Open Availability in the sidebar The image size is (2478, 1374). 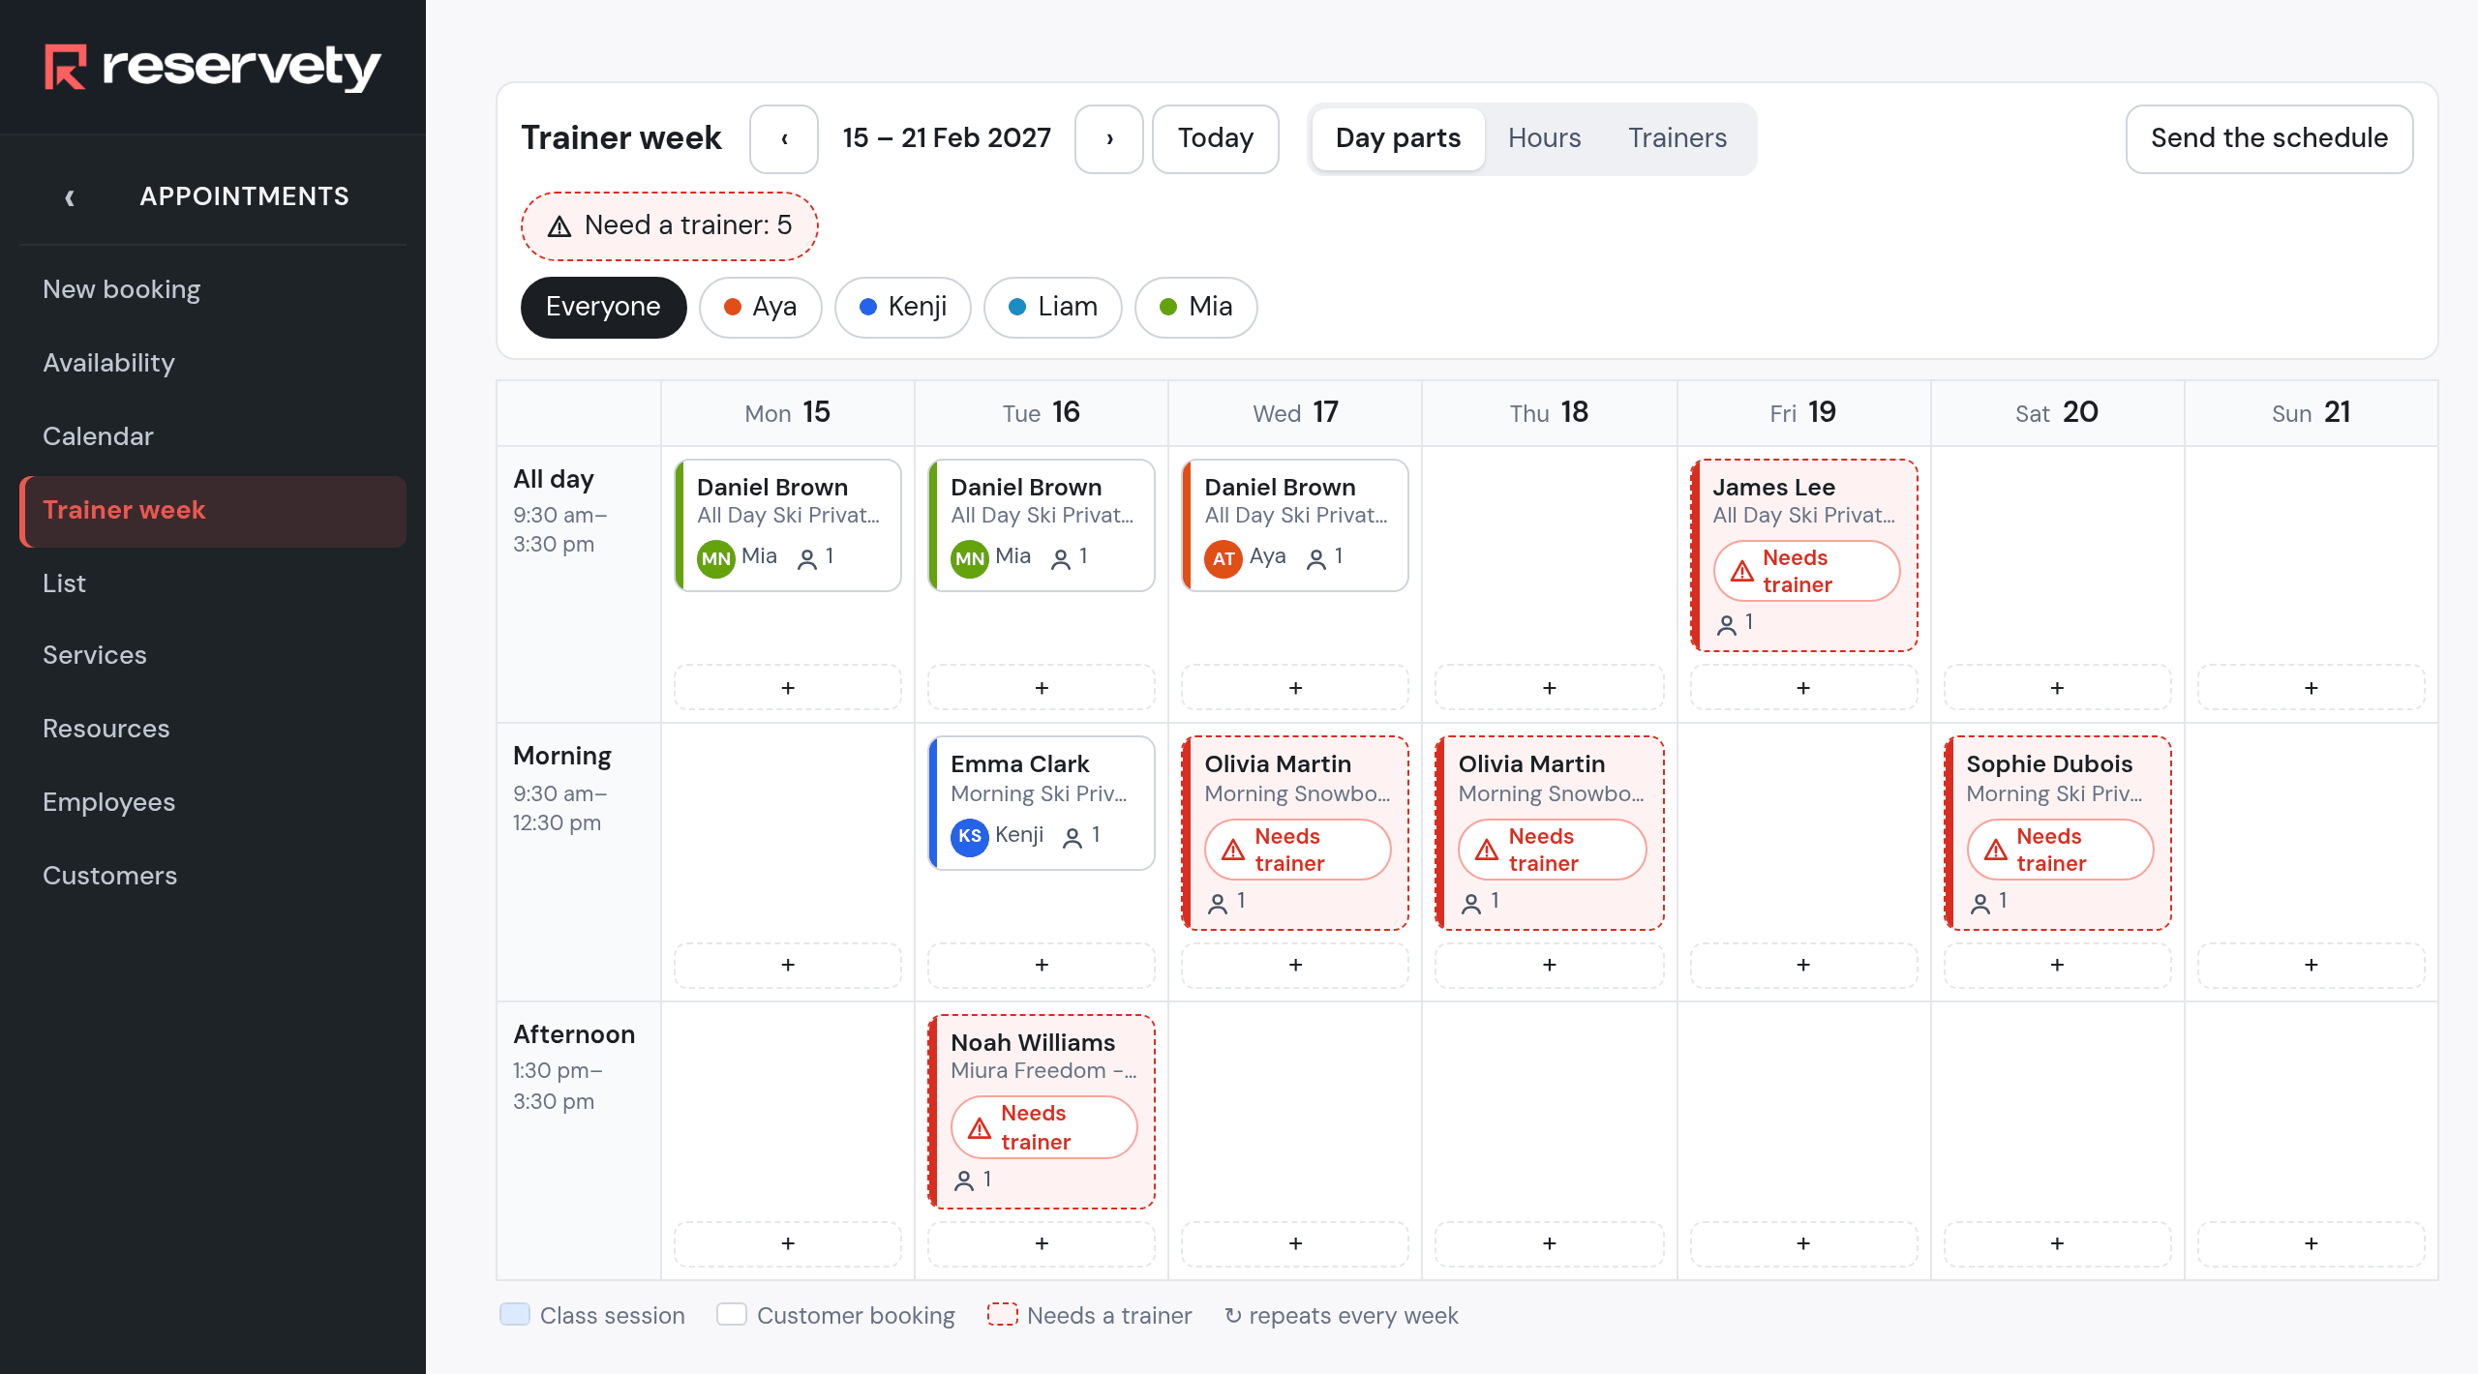coord(108,363)
